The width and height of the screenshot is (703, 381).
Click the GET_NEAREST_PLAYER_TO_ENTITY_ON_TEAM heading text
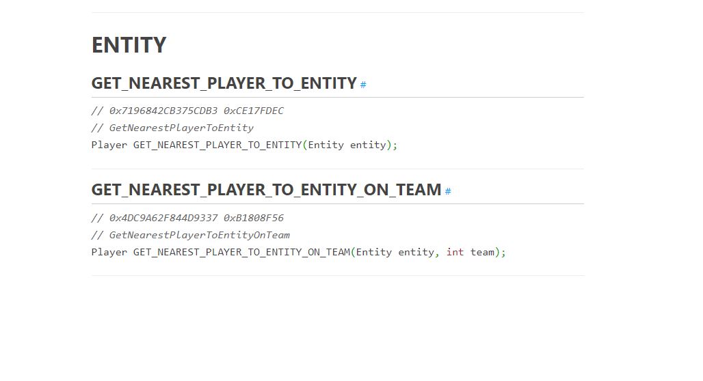point(266,190)
